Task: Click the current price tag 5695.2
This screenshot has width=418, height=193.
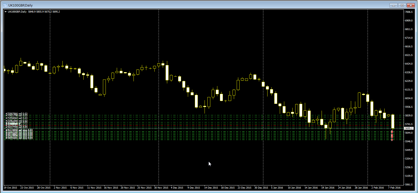Action: point(409,128)
